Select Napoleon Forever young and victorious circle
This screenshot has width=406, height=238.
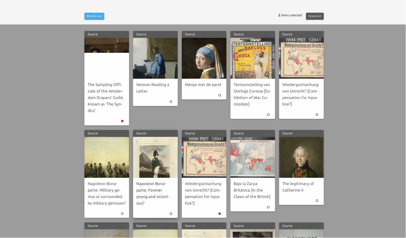(x=171, y=213)
